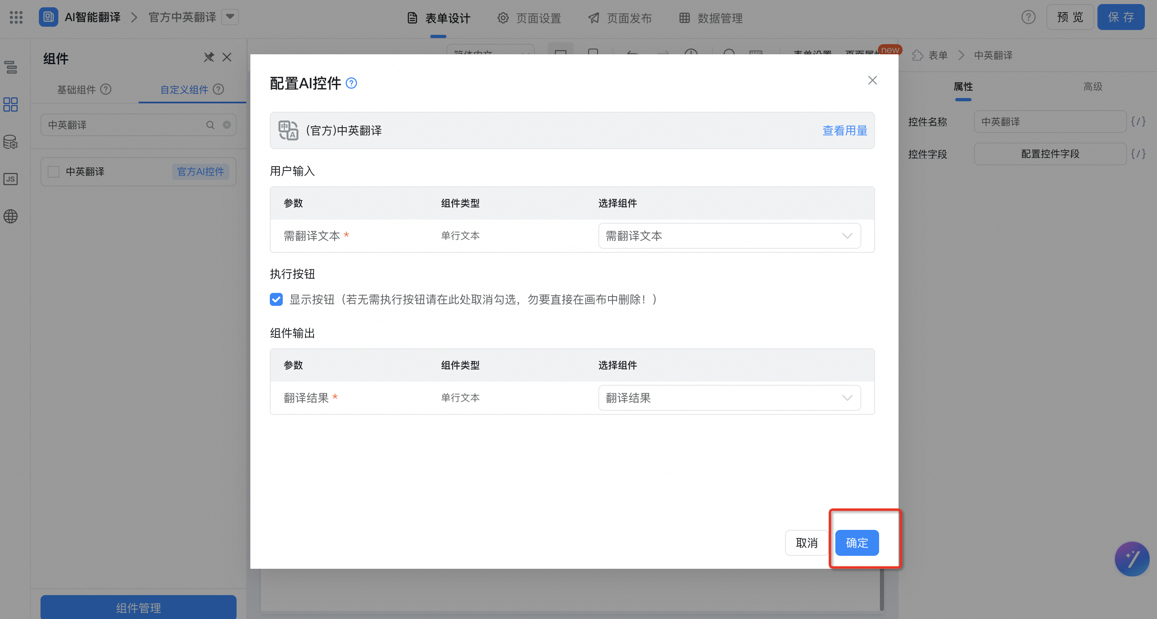This screenshot has height=619, width=1157.
Task: Click the 确定 button
Action: [x=856, y=542]
